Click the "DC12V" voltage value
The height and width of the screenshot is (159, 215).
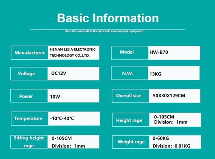click(58, 73)
